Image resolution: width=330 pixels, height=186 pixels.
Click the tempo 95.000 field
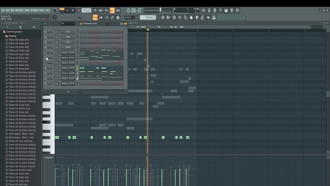[x=87, y=11]
